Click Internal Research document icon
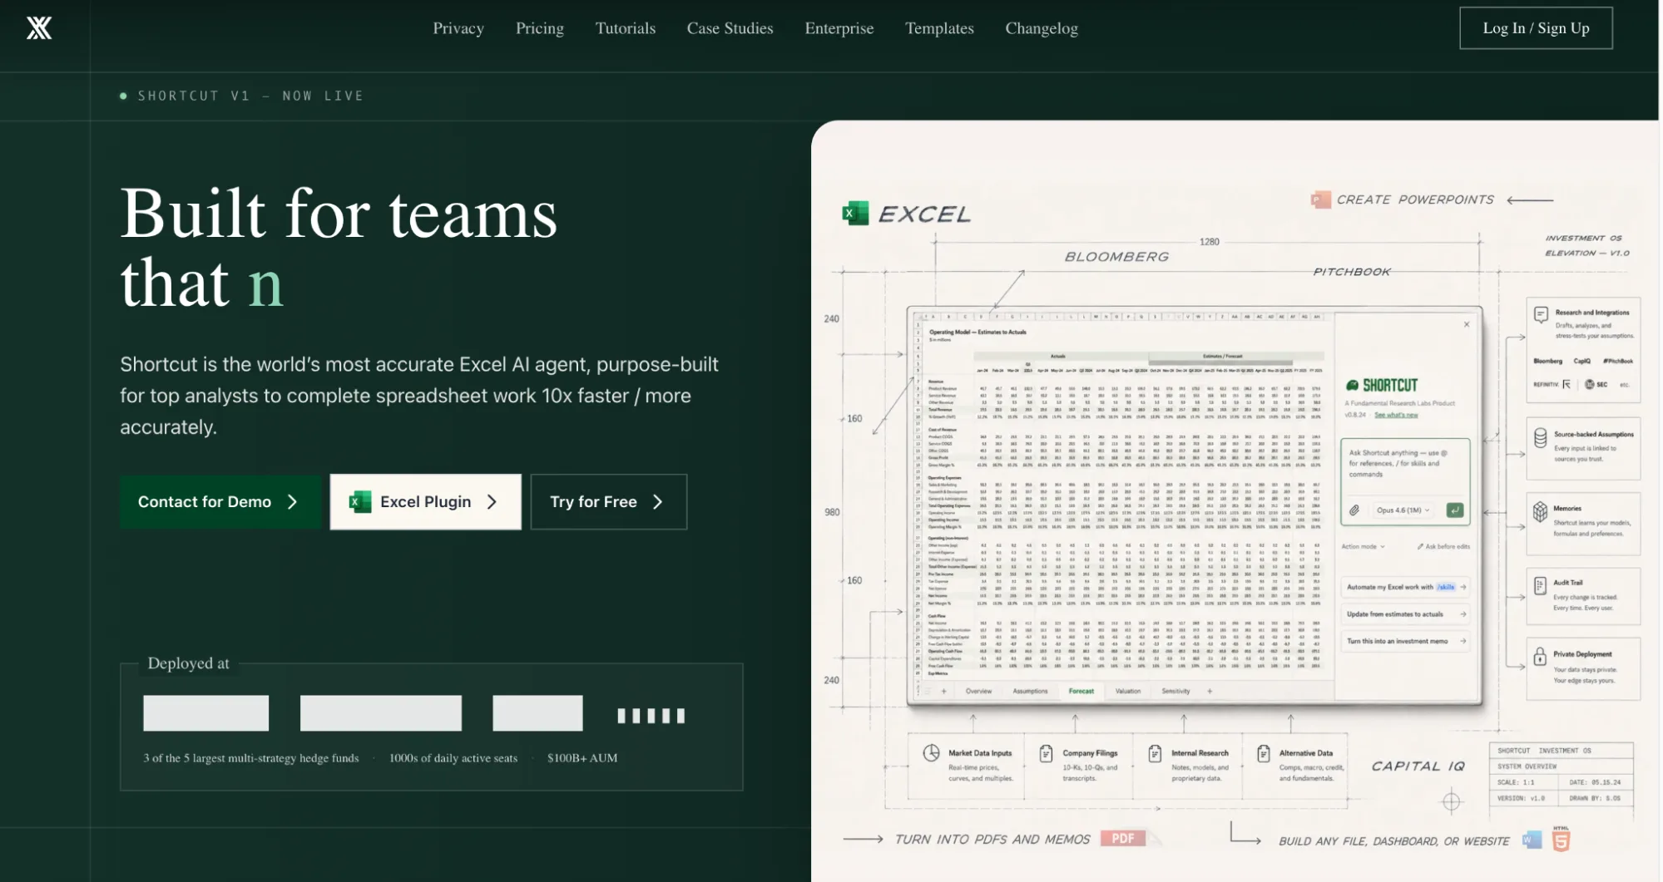 pyautogui.click(x=1155, y=753)
